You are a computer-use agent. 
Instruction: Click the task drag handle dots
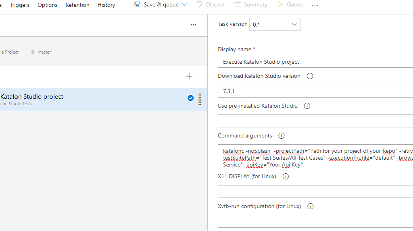(200, 99)
